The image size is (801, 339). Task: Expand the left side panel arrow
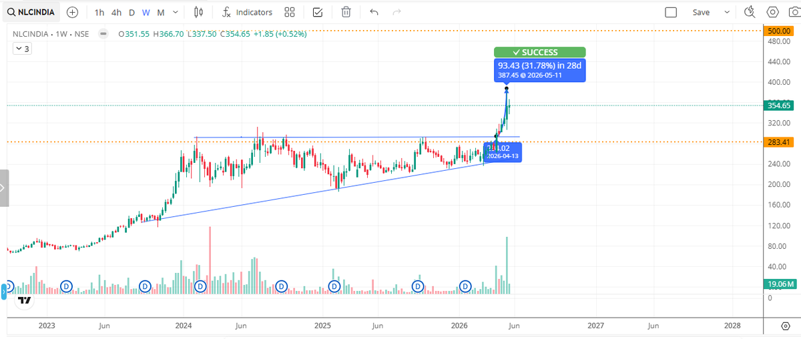pyautogui.click(x=3, y=188)
